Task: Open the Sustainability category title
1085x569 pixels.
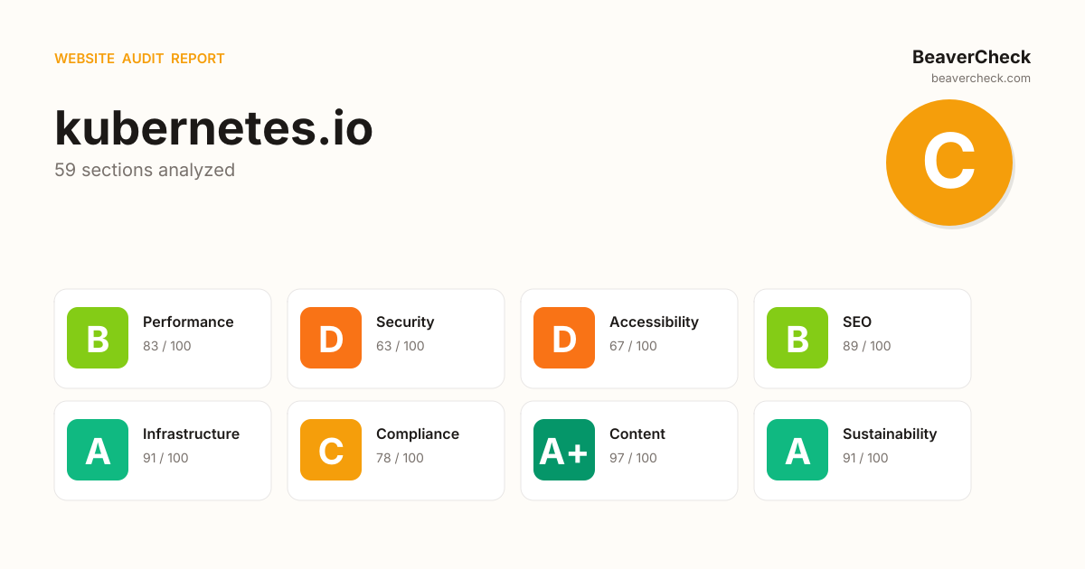Action: [890, 434]
